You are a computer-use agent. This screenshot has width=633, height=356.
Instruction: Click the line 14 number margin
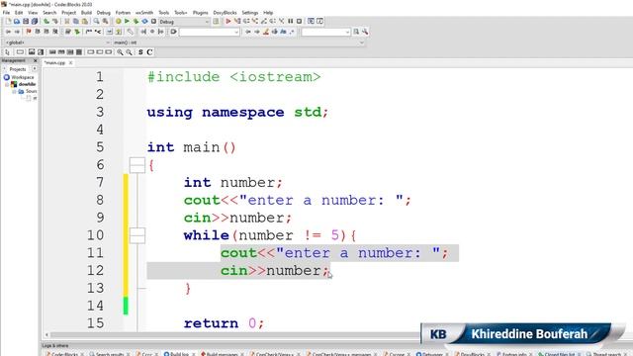click(95, 306)
